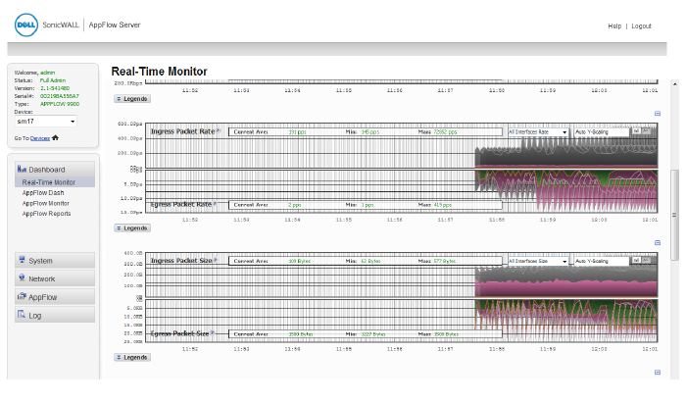Switch Packet Size chart to line view icon
This screenshot has height=403, width=686.
coord(646,261)
